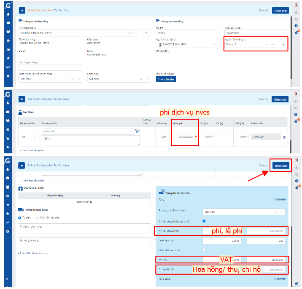
Task: Expand Nguồn đơn hàng dropdown arrow
Action: (x=273, y=45)
